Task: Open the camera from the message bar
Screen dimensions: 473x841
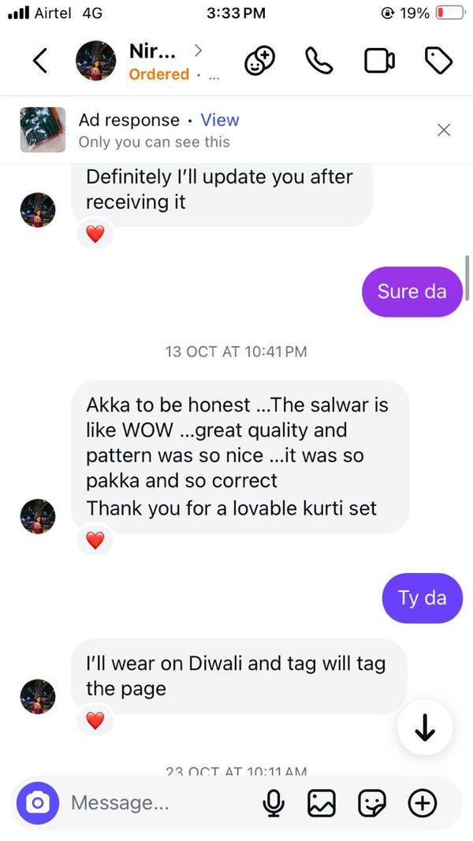Action: pyautogui.click(x=38, y=803)
